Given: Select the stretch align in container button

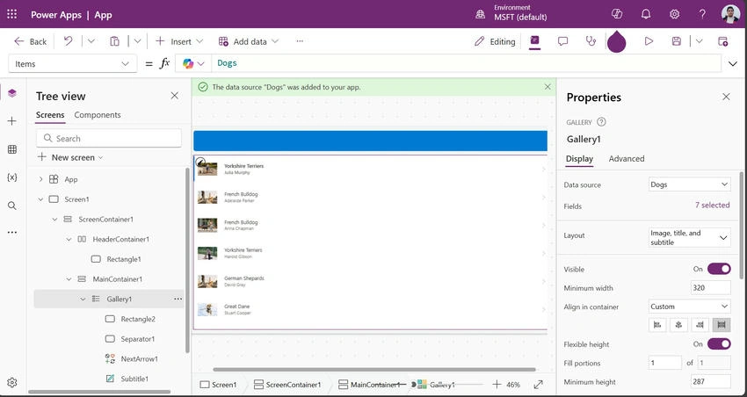Looking at the screenshot, I should pyautogui.click(x=722, y=325).
